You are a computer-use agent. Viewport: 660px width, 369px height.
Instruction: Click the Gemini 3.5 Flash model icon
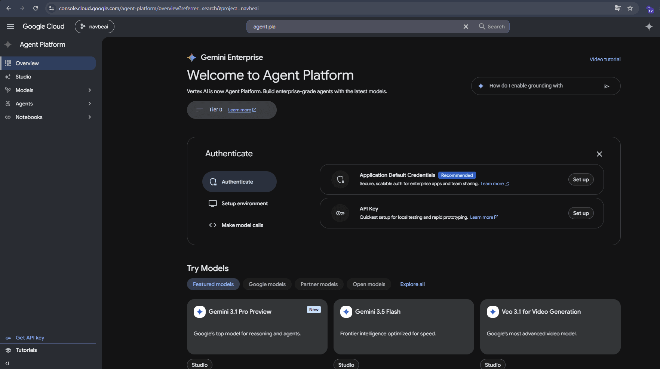346,312
